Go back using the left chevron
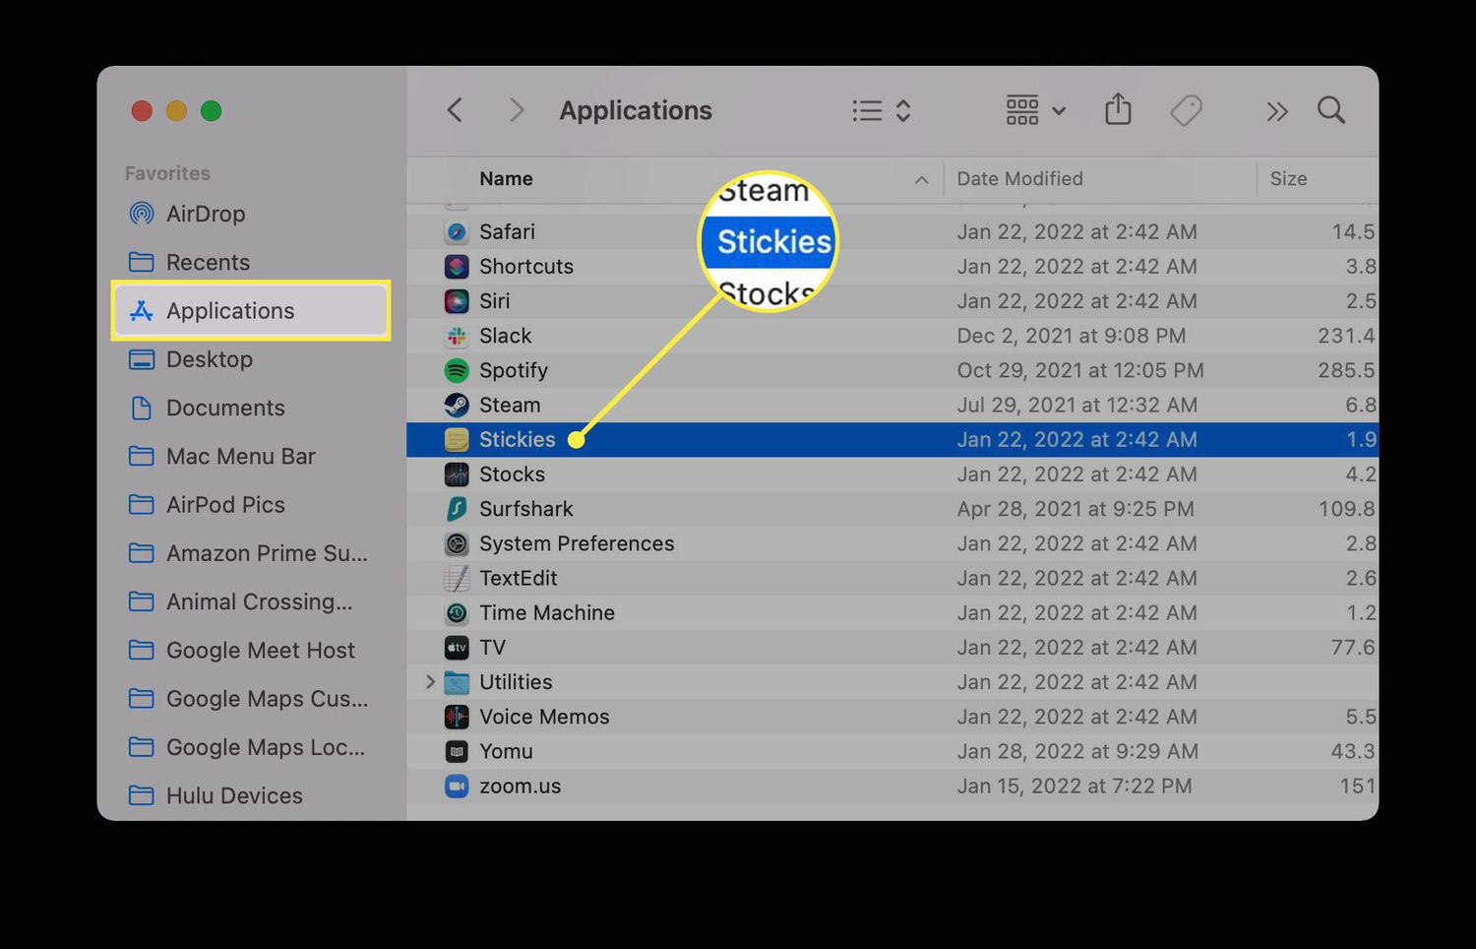Image resolution: width=1476 pixels, height=949 pixels. click(x=455, y=110)
